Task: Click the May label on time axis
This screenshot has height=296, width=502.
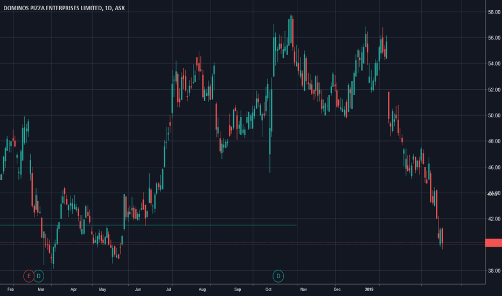Action: 102,290
